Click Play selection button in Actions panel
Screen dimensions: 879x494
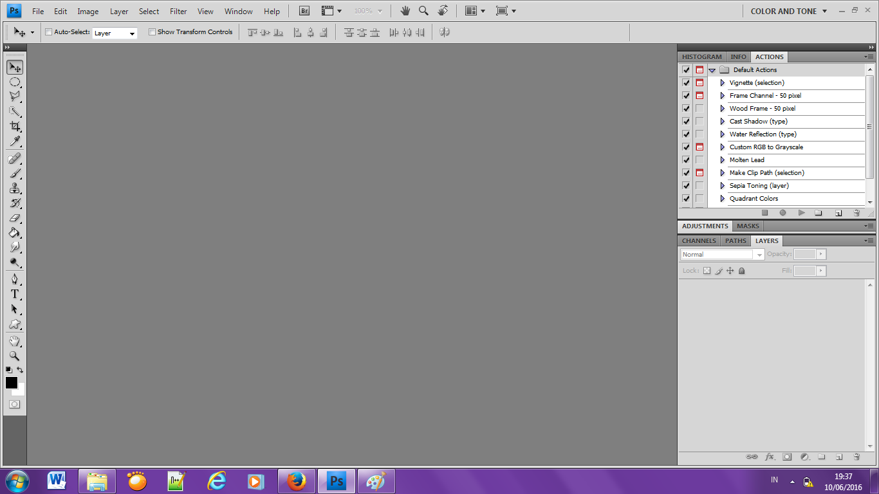click(x=801, y=212)
